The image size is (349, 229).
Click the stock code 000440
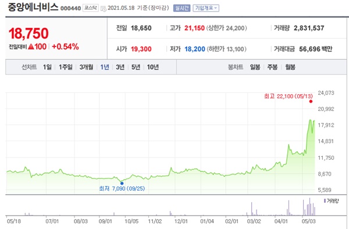[x=70, y=9]
